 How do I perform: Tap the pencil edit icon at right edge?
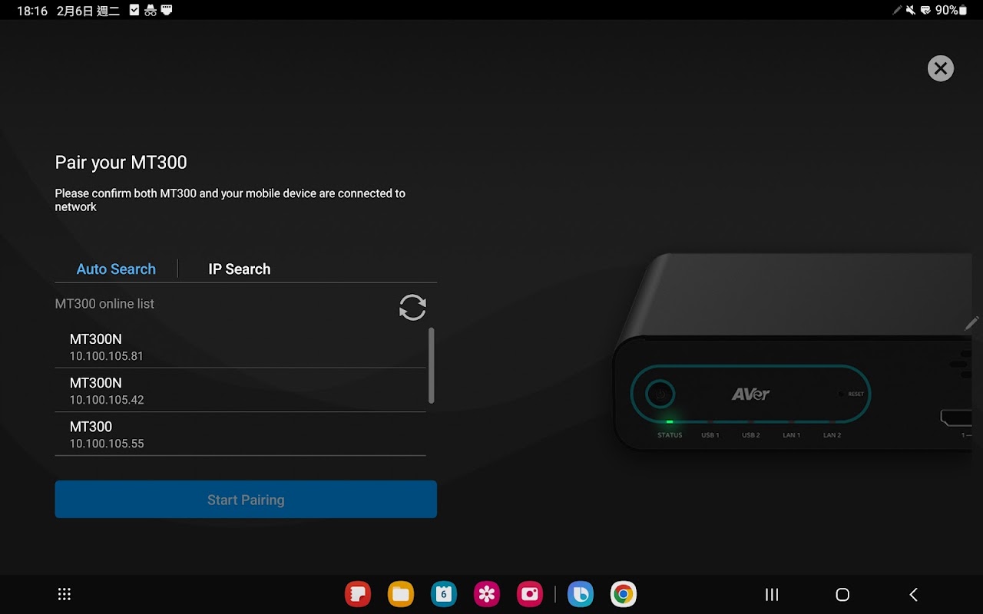click(972, 322)
